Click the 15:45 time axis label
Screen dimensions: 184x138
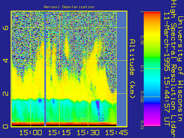click(x=116, y=133)
